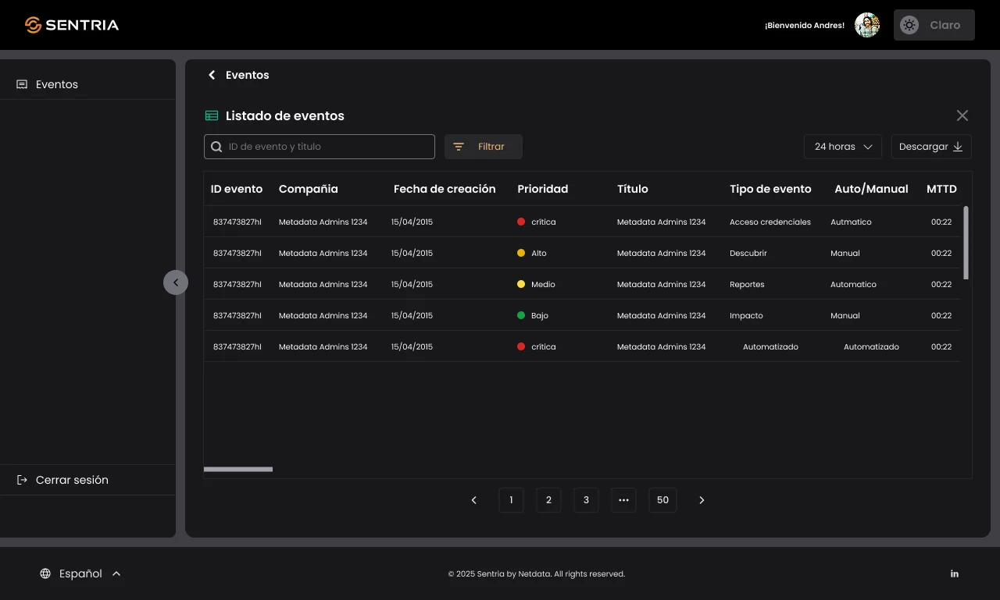Click the Cerrar sesión logout icon
The width and height of the screenshot is (1000, 600).
[x=22, y=480]
